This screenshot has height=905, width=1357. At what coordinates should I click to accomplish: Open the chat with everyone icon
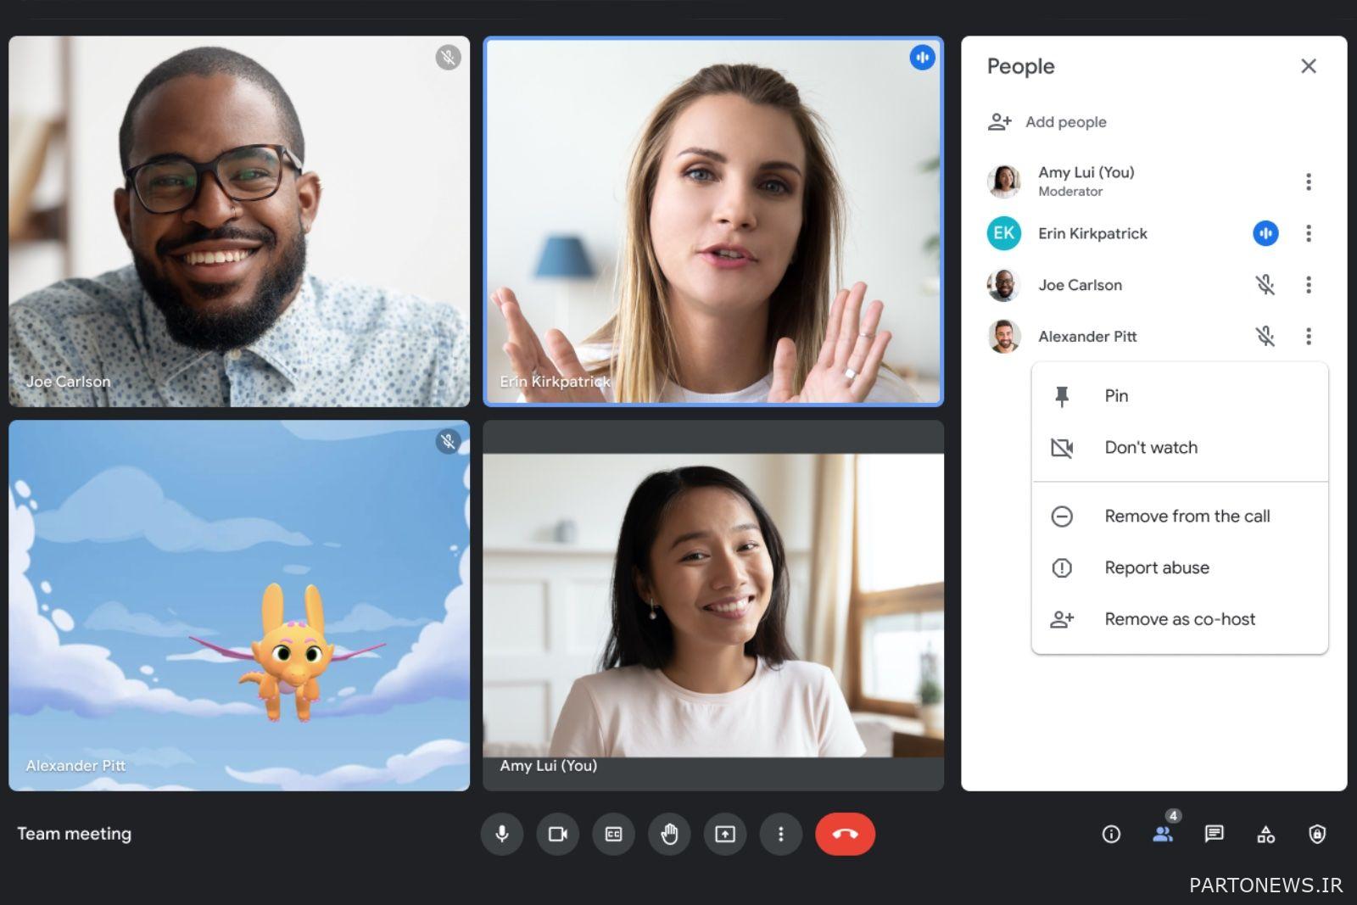(x=1214, y=835)
